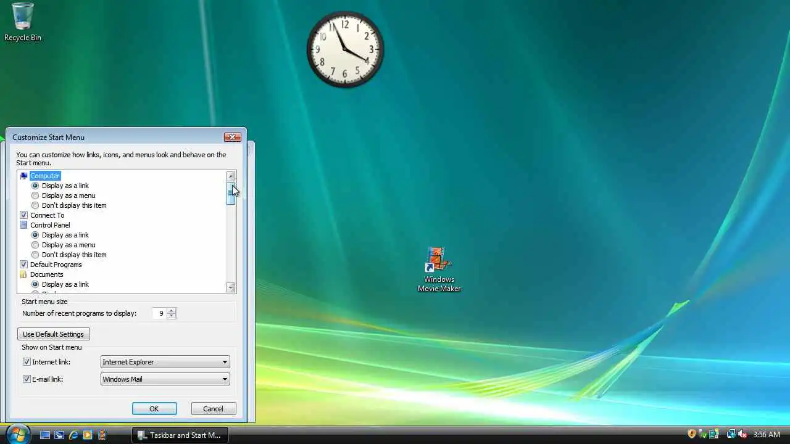790x444 pixels.
Task: Click the list scroll down arrow
Action: (231, 287)
